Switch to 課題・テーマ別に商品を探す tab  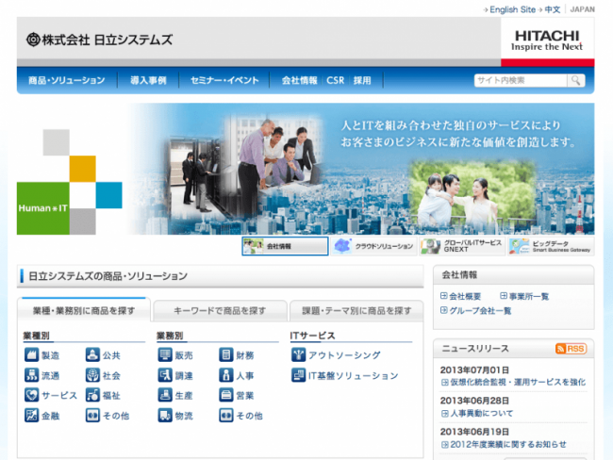pyautogui.click(x=356, y=310)
